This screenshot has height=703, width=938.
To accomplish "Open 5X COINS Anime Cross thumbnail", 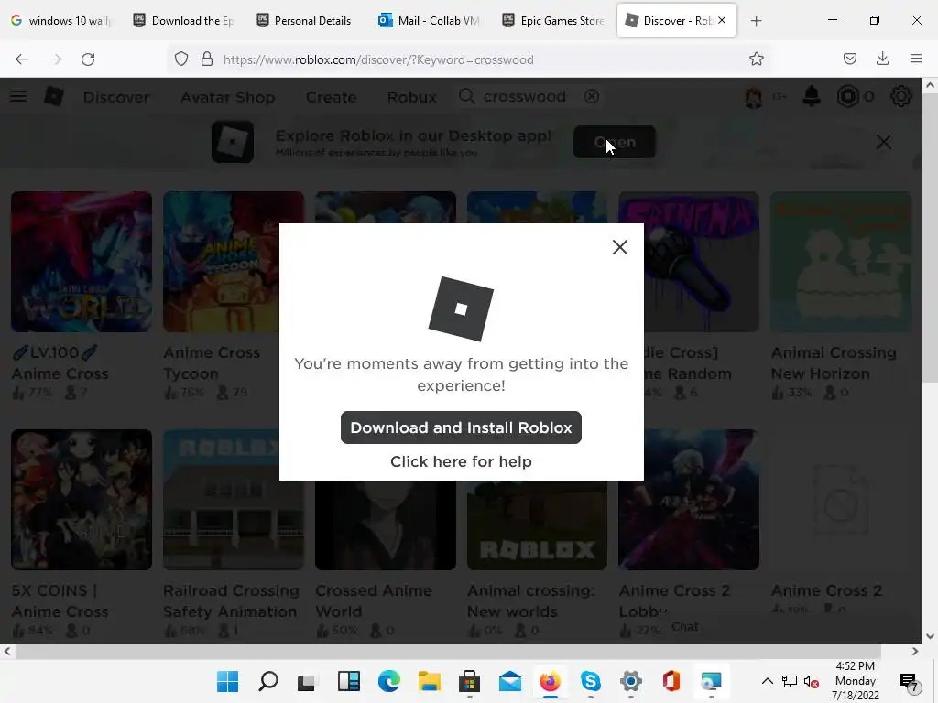I will tap(82, 500).
